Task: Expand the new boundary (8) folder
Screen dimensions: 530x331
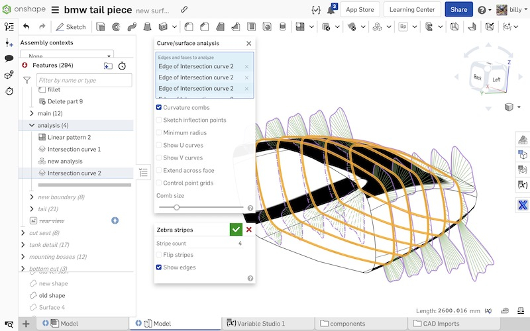Action: pyautogui.click(x=32, y=197)
